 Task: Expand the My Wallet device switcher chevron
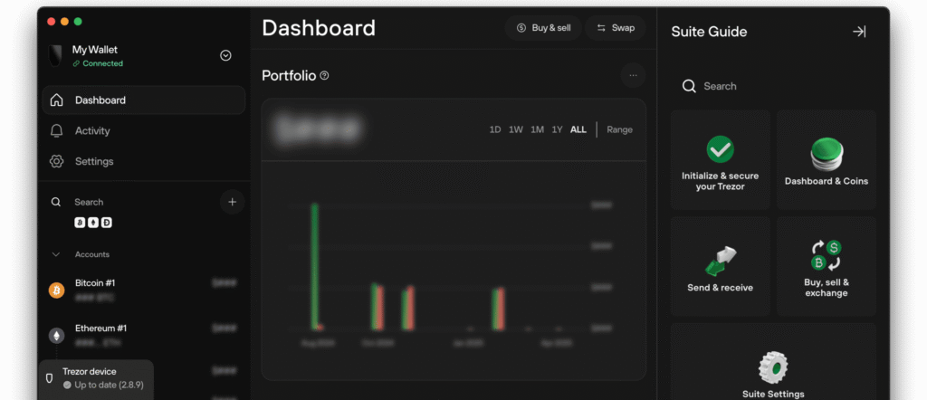(x=225, y=55)
